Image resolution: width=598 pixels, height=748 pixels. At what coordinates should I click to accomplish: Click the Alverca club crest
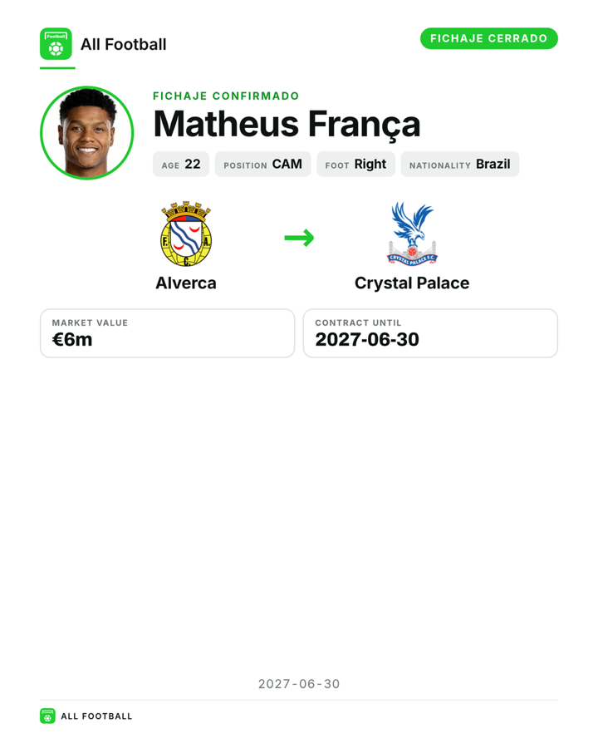point(186,234)
